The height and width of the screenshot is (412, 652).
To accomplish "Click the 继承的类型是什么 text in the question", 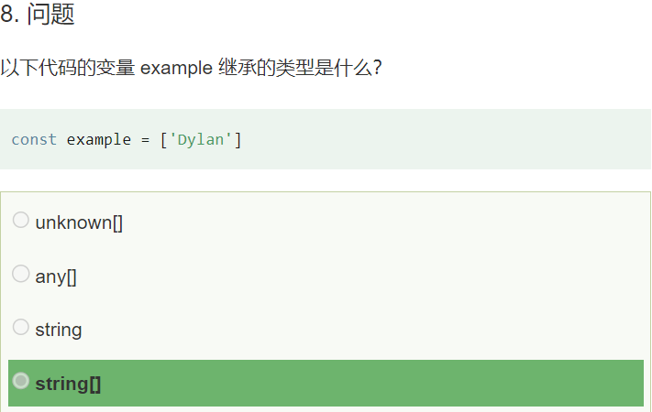I will coord(294,68).
